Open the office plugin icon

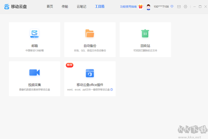click(90, 73)
